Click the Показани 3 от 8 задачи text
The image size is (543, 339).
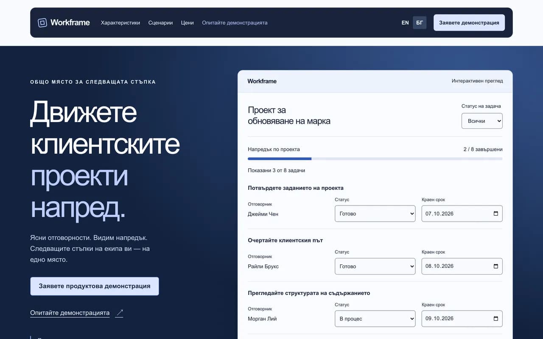[x=277, y=170]
